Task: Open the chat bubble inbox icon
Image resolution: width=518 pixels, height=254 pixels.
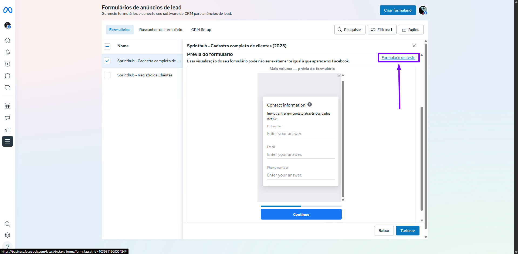Action: [x=8, y=76]
